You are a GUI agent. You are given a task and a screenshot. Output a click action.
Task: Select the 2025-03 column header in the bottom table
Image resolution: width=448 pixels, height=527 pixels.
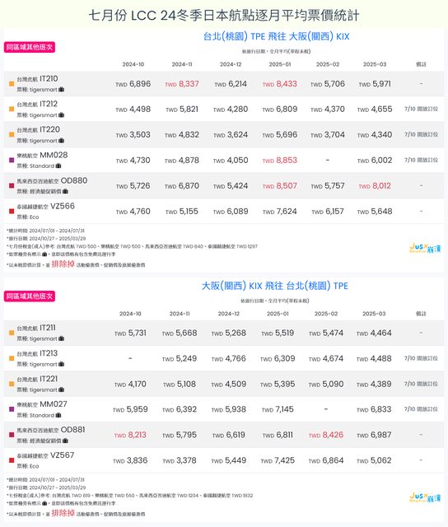(x=374, y=314)
